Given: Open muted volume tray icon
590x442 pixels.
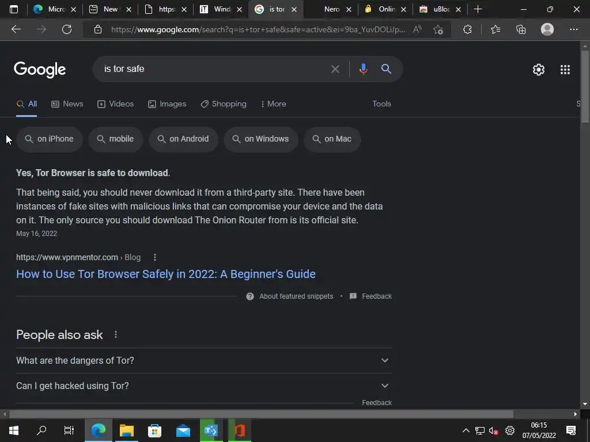Looking at the screenshot, I should (494, 430).
